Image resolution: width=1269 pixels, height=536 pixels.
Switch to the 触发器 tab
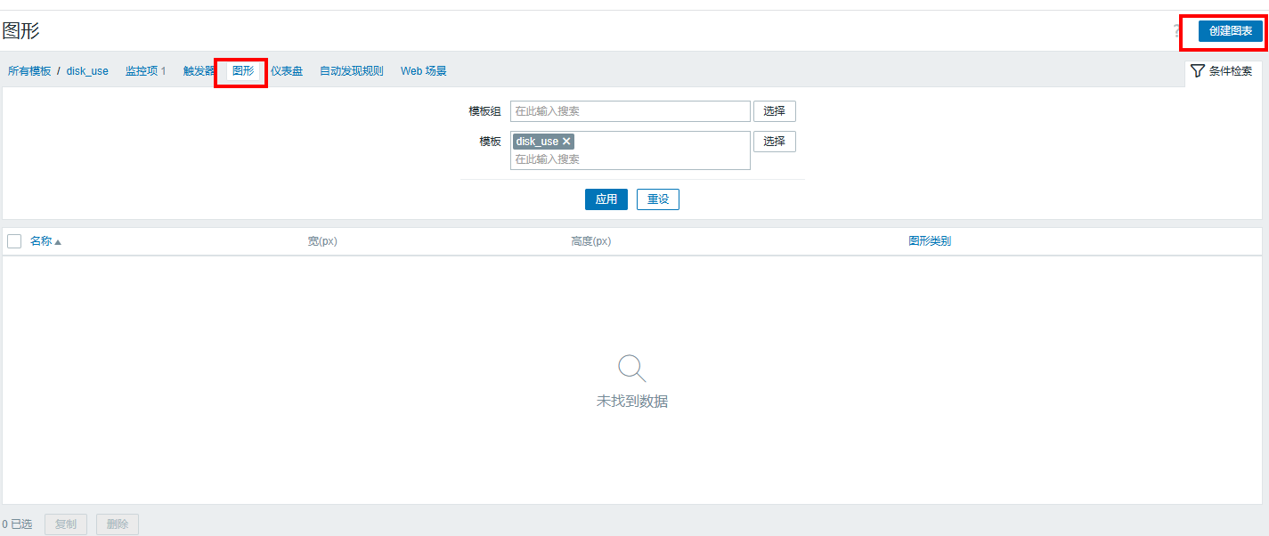tap(199, 71)
